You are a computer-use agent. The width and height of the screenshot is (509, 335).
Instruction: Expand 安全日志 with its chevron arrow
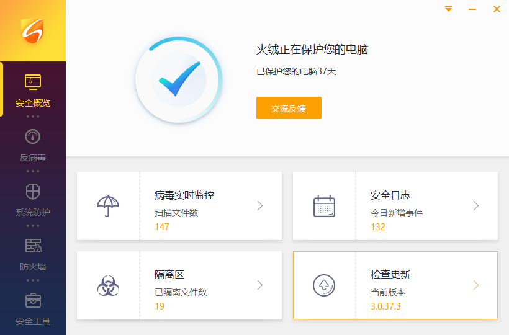tap(476, 206)
